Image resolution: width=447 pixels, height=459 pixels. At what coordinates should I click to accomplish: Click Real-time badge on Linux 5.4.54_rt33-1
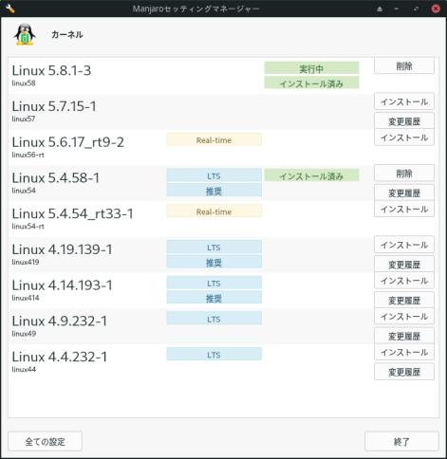pos(214,211)
